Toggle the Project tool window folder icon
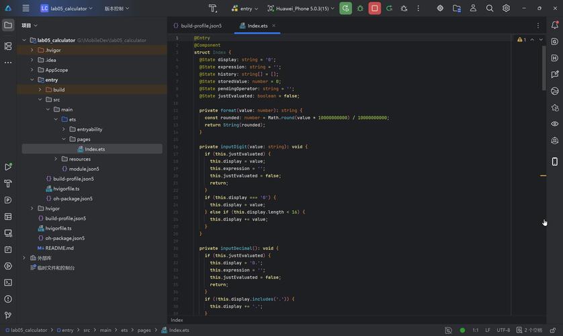 tap(8, 25)
